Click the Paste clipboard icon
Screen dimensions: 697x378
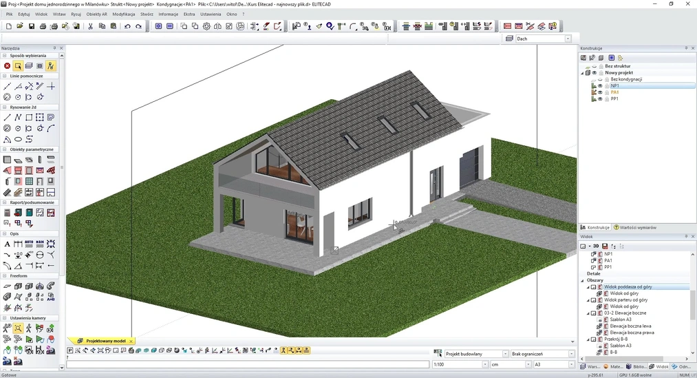(114, 27)
